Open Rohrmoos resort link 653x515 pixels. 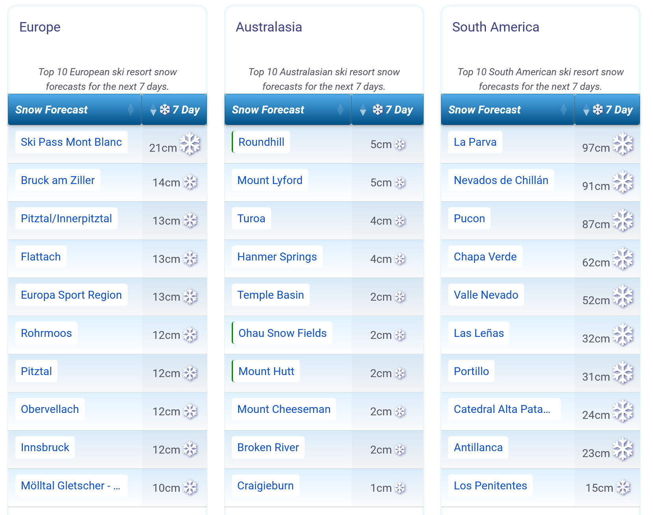(x=47, y=333)
